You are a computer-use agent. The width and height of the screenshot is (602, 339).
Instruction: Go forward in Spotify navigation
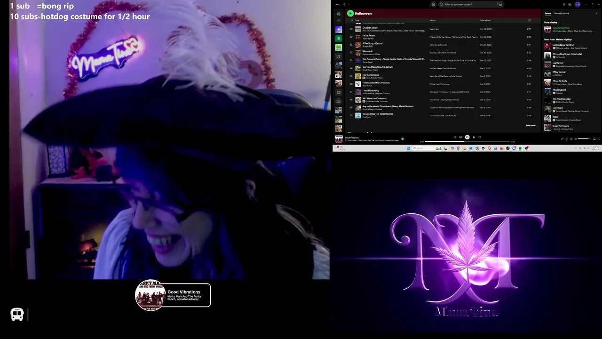pos(349,4)
